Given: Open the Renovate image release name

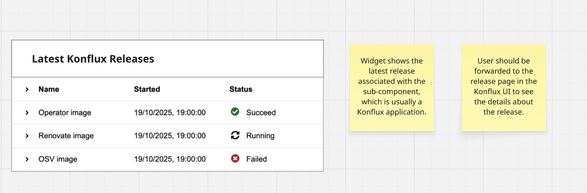Looking at the screenshot, I should click(x=66, y=136).
